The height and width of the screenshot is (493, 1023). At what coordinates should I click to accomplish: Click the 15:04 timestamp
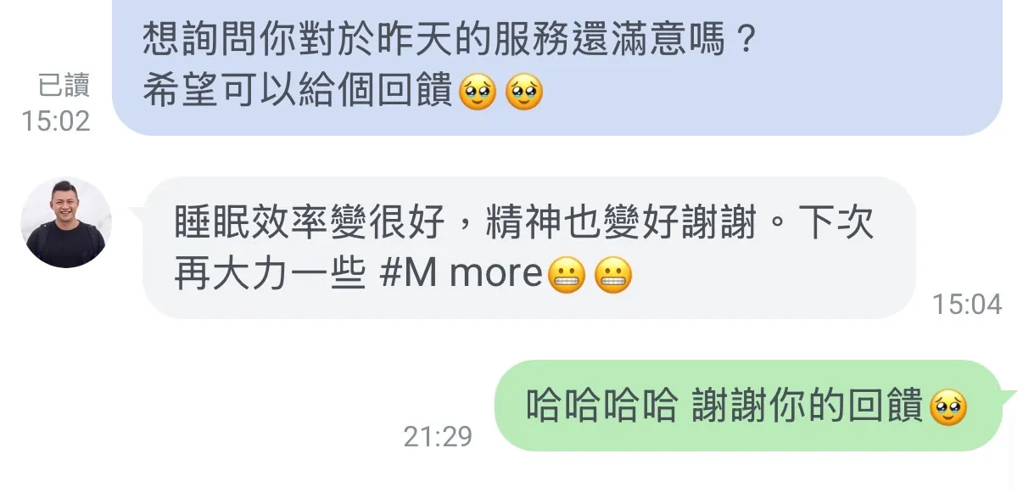pyautogui.click(x=967, y=304)
